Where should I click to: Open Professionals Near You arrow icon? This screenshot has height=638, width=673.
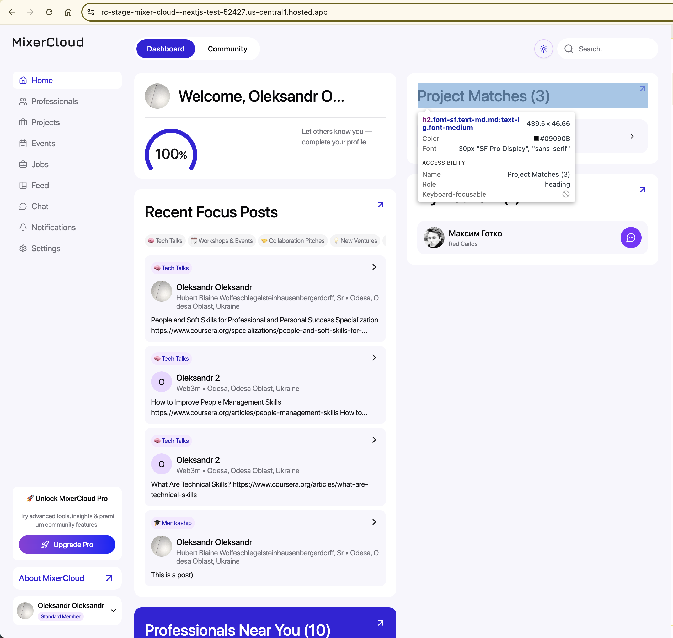coord(380,623)
